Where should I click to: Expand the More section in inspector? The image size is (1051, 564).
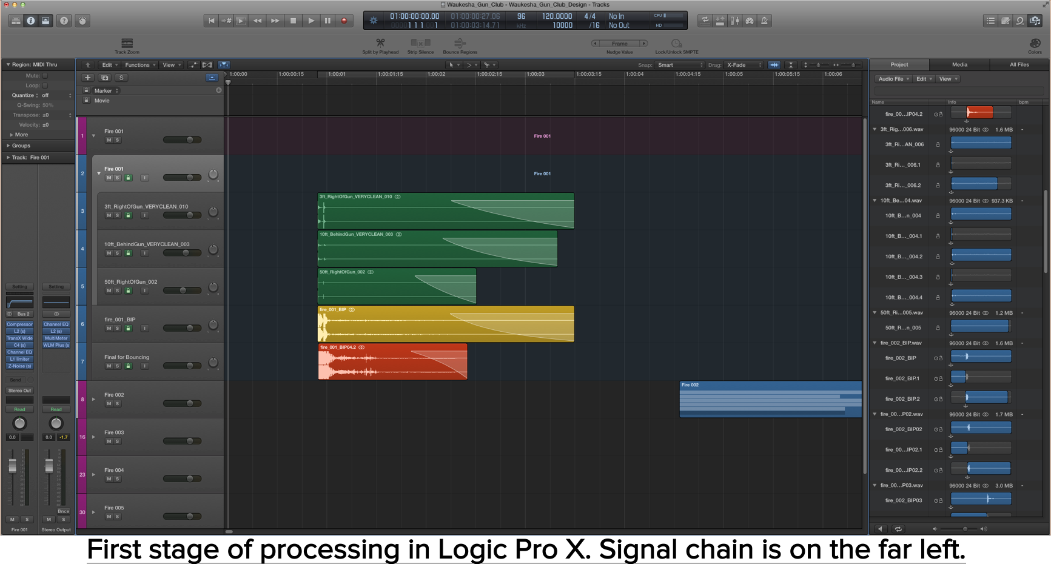click(x=11, y=135)
